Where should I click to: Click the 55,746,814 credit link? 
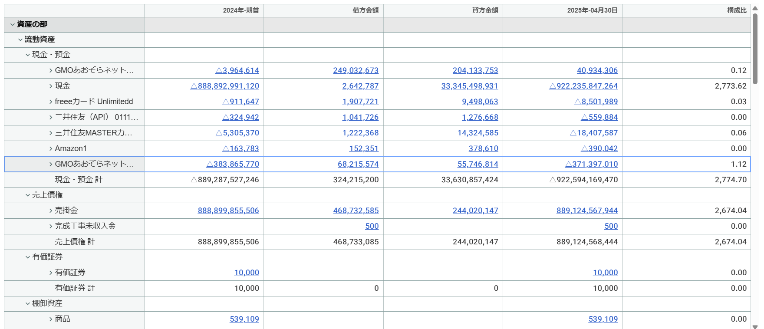coord(477,164)
